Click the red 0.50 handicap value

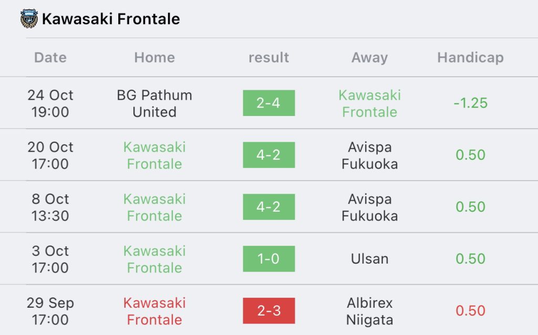pos(470,311)
